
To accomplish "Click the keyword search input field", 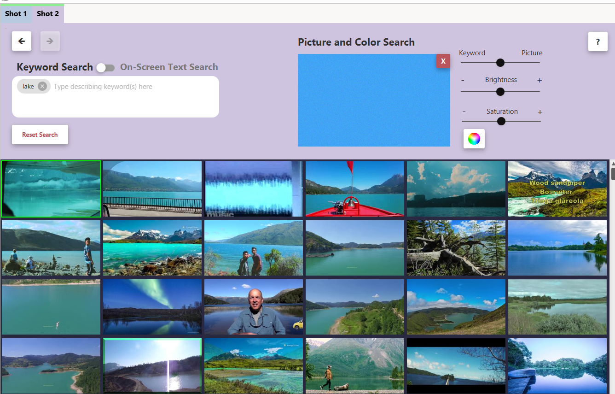I will coord(116,97).
